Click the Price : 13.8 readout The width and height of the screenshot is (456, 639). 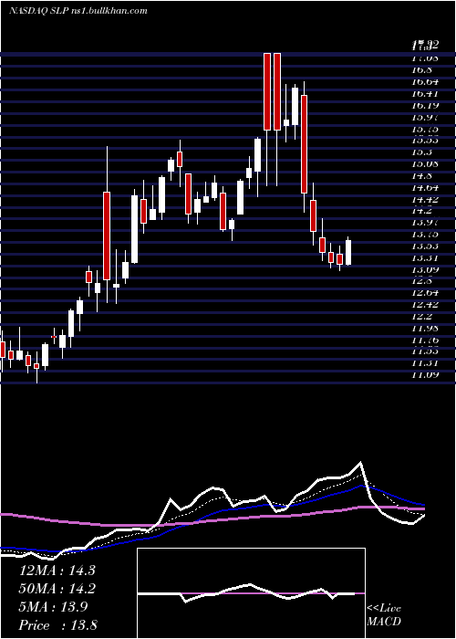(57, 625)
